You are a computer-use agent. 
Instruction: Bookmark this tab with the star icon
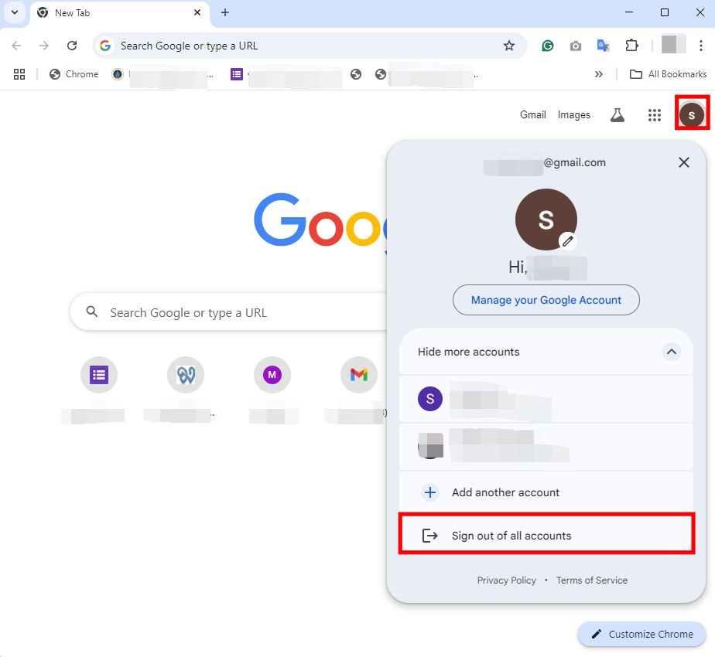(x=509, y=46)
